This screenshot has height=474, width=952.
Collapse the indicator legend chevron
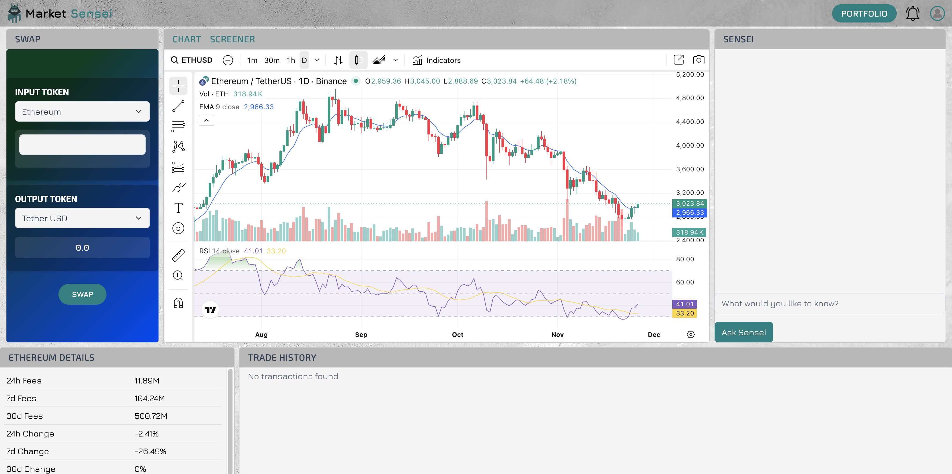coord(206,120)
